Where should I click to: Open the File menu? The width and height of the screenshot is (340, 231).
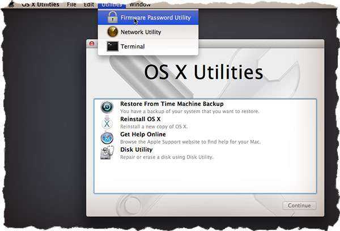(71, 5)
